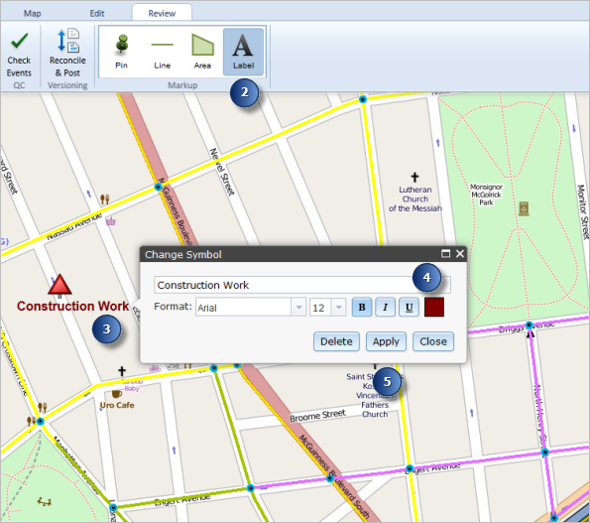Click the Apply button
Viewport: 590px width, 523px height.
[x=386, y=341]
